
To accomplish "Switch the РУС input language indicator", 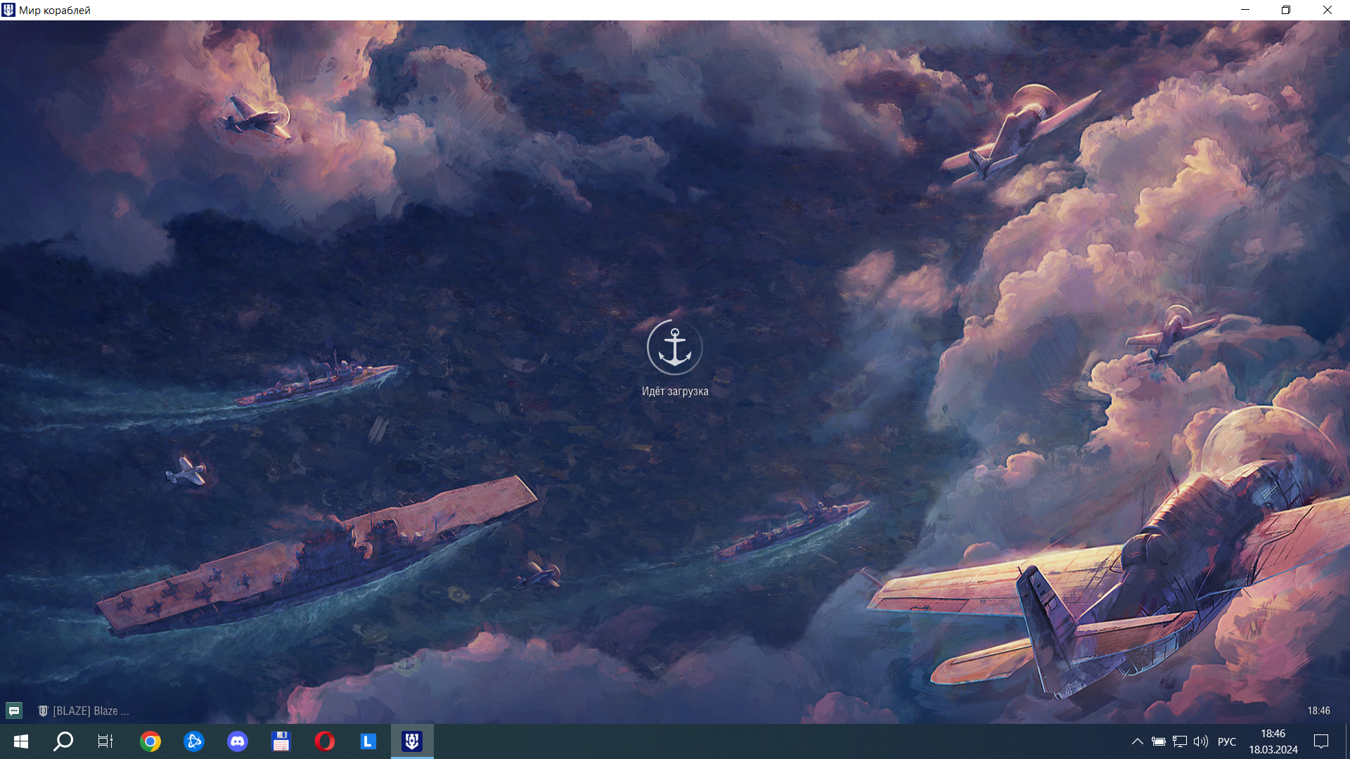I will click(x=1227, y=741).
